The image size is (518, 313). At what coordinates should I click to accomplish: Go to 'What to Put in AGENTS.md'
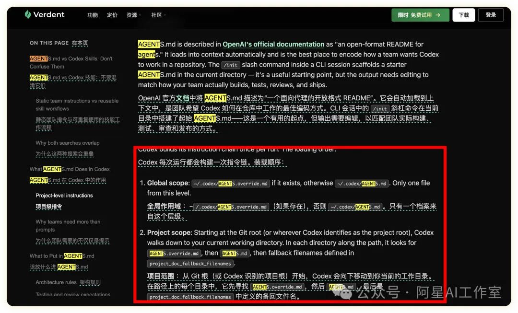tap(62, 256)
